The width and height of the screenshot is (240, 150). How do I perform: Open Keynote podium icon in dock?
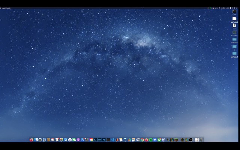coord(125,140)
